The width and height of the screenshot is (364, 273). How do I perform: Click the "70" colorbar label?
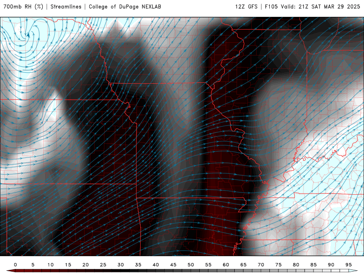click(x=261, y=265)
